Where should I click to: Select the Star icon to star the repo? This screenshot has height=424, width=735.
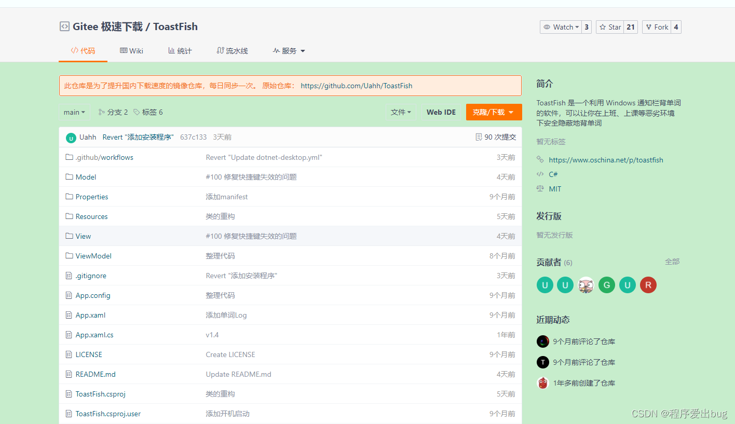[x=604, y=26]
